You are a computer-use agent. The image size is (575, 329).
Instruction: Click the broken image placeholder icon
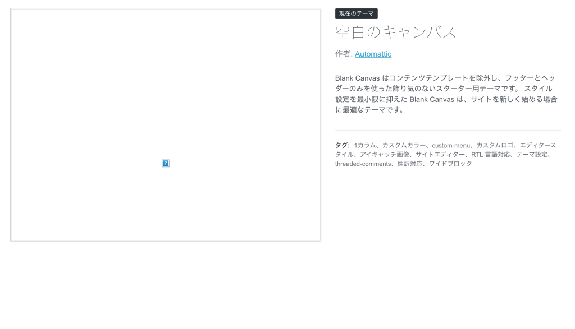pos(166,163)
